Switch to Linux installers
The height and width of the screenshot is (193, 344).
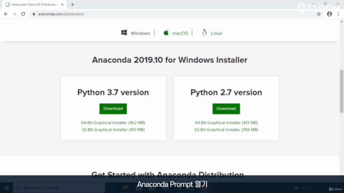click(x=217, y=33)
